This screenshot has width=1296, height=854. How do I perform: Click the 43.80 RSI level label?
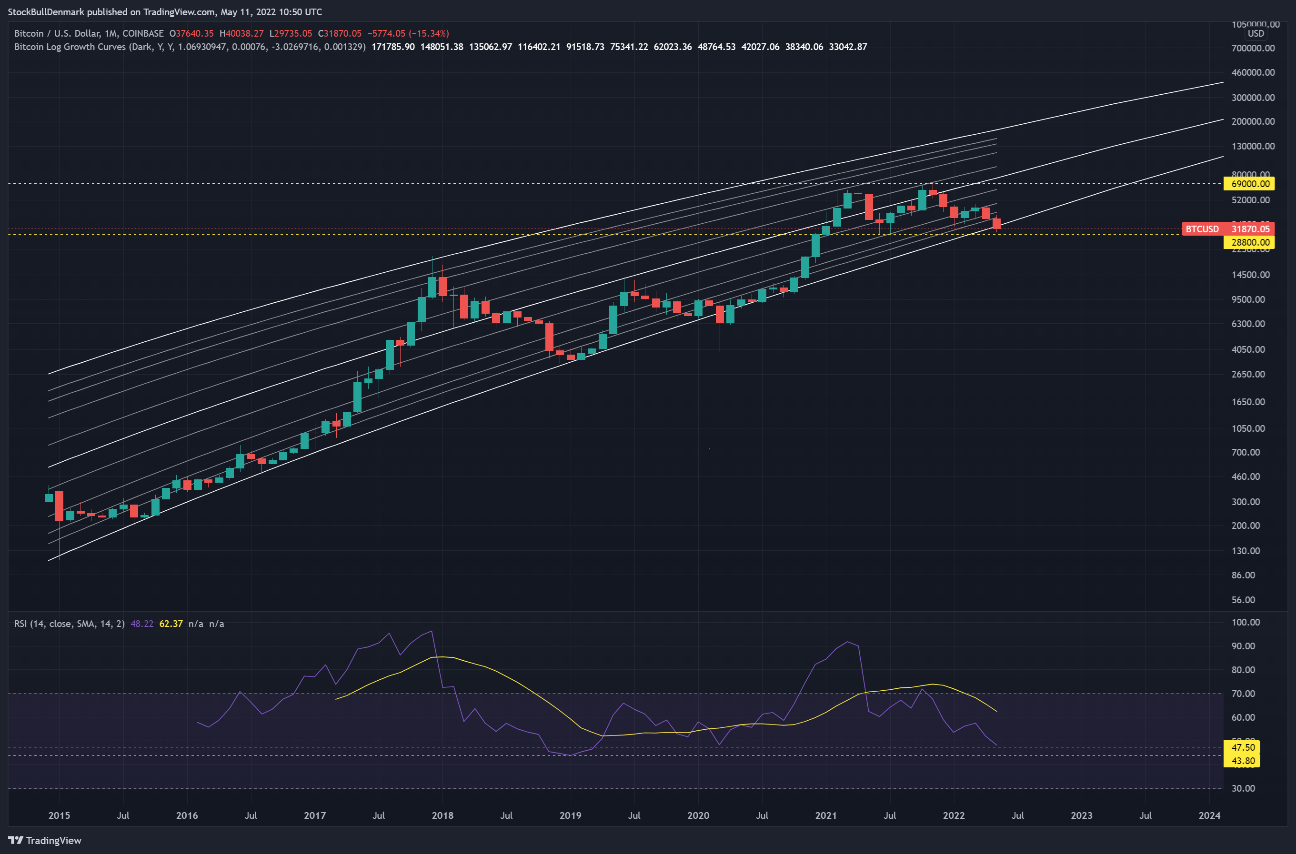[x=1242, y=761]
